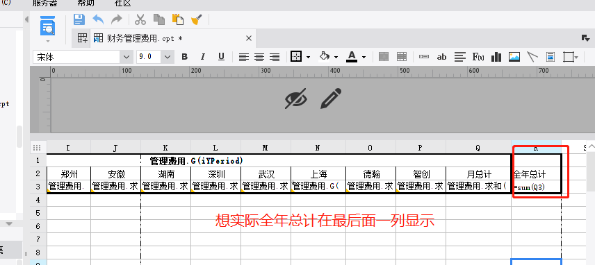Insert a chart into the cell
595x265 pixels.
click(x=496, y=57)
